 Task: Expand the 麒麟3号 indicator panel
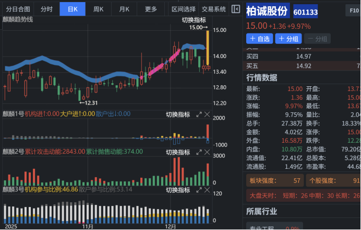(199, 190)
